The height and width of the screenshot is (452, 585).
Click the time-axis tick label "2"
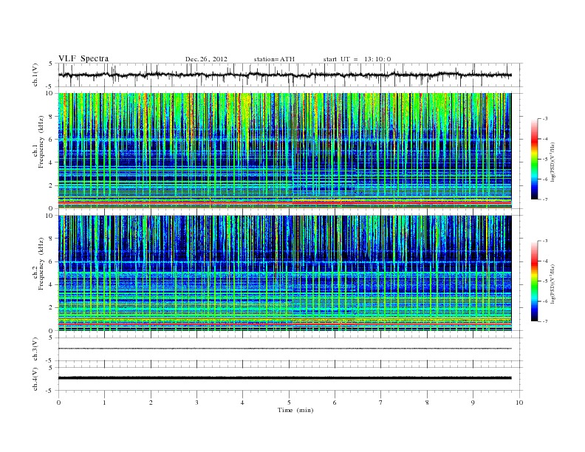click(151, 403)
